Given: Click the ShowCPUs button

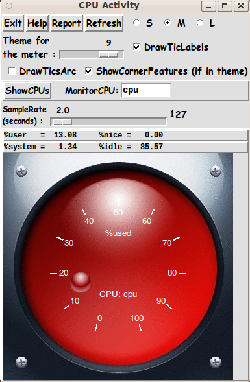Looking at the screenshot, I should pyautogui.click(x=27, y=90).
